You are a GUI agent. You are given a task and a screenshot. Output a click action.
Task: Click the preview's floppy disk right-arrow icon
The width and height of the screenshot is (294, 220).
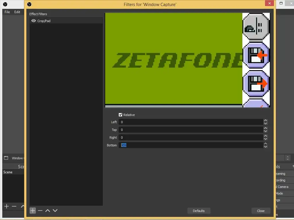pyautogui.click(x=256, y=84)
